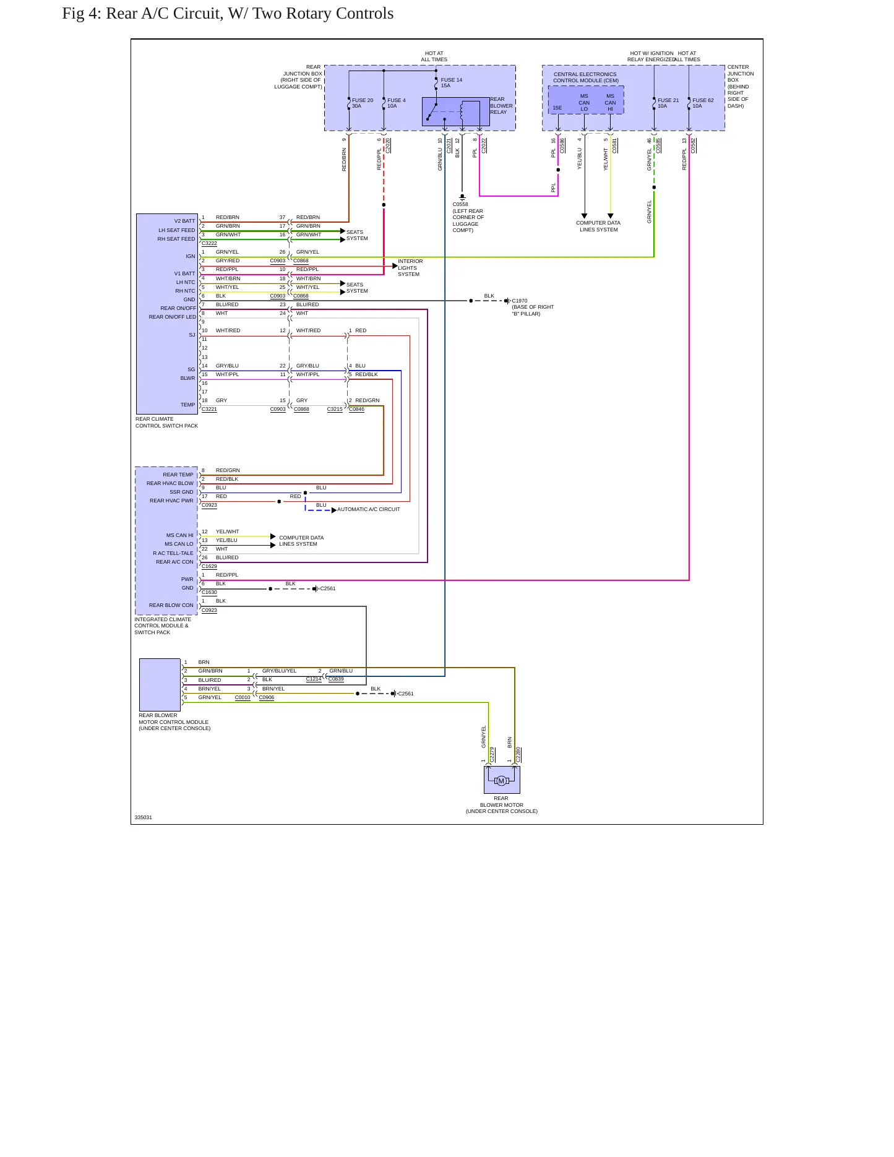The width and height of the screenshot is (894, 1157).
Task: Click connector label 'C1629'
Action: point(209,567)
